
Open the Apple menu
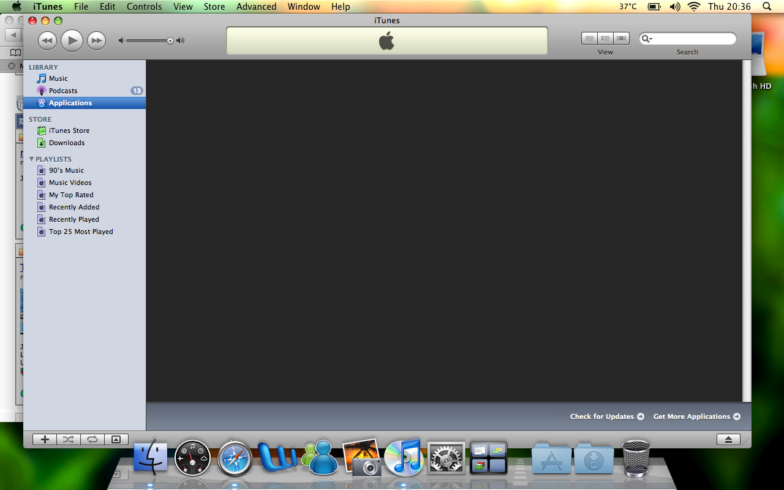[17, 7]
